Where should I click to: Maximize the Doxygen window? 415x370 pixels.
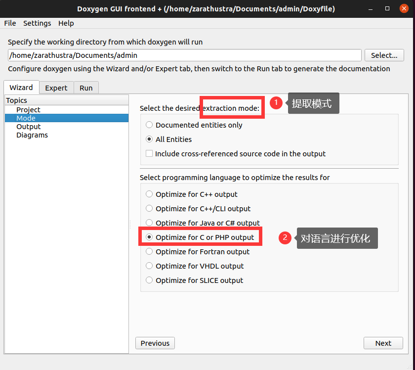coord(387,9)
